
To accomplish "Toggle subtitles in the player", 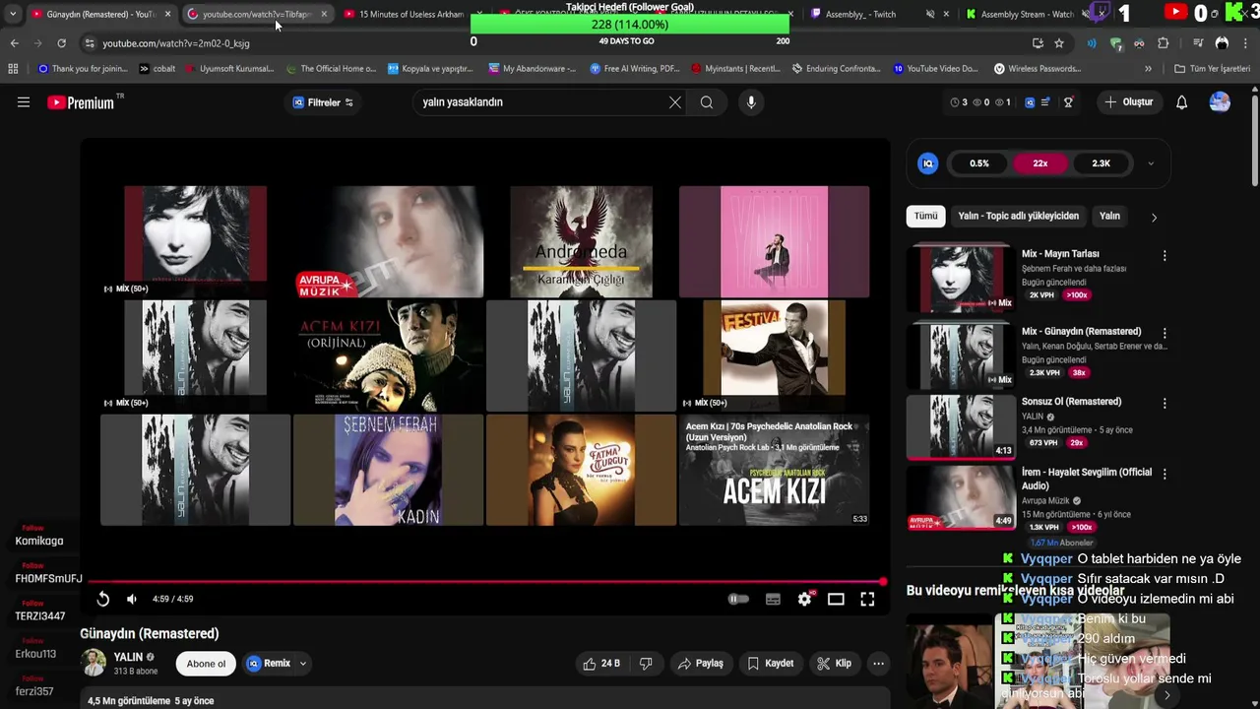I will (773, 599).
